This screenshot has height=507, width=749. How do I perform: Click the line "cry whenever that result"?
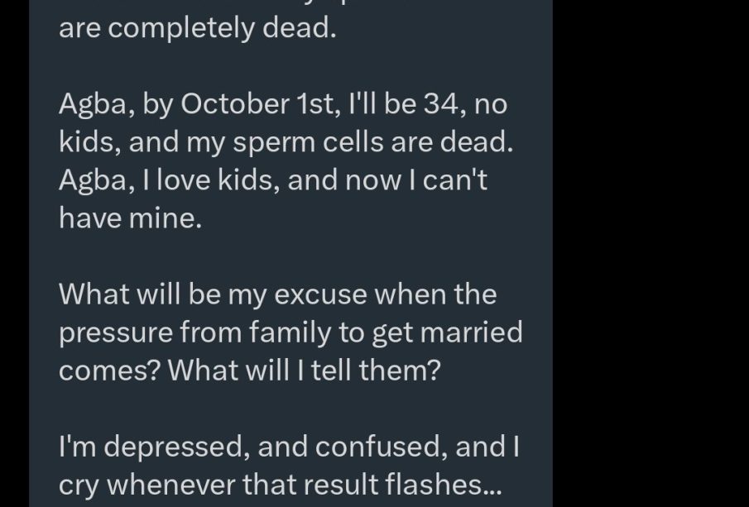click(x=218, y=485)
